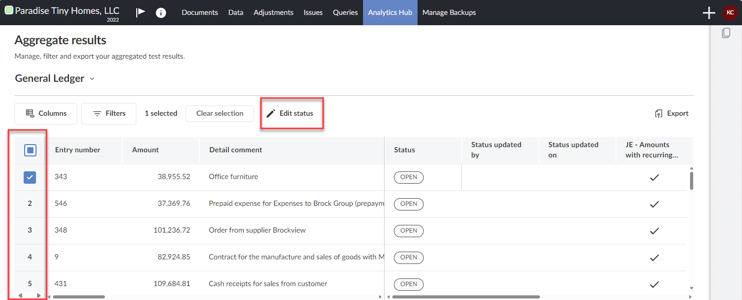Click the plus icon in top bar
Image resolution: width=742 pixels, height=300 pixels.
[709, 13]
